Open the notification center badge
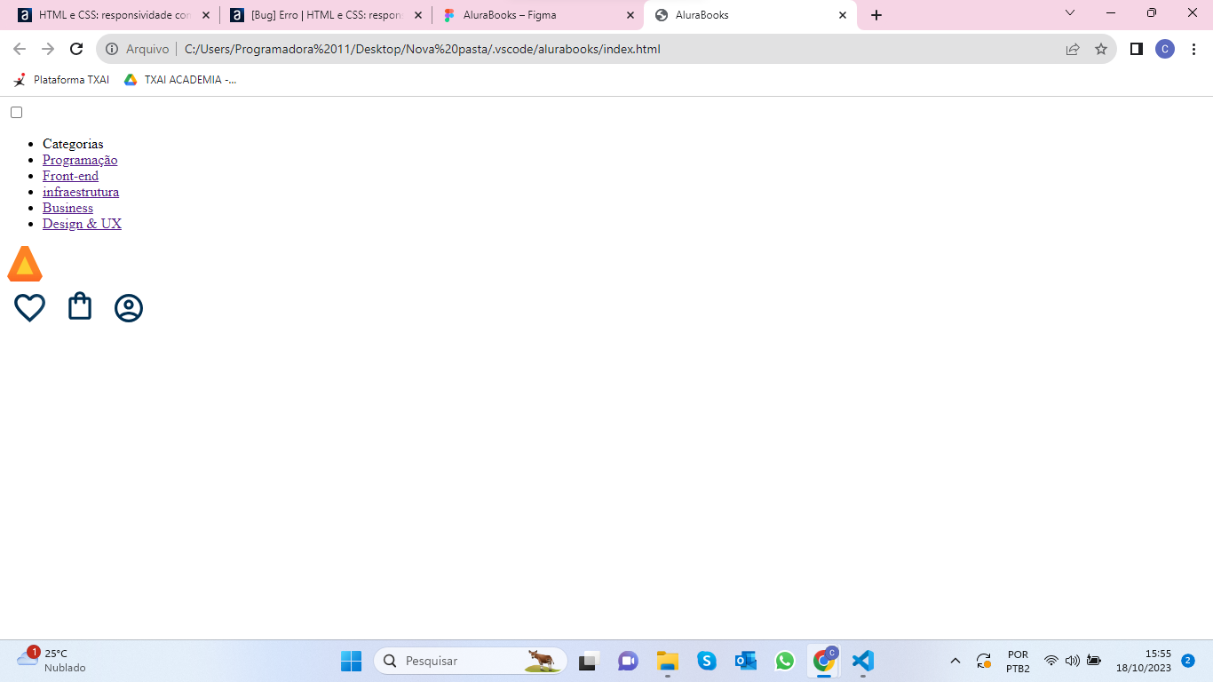1213x682 pixels. coord(1188,661)
